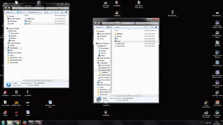223x125 pixels.
Task: Launch the GTAVLauncher desktop shortcut
Action: pyautogui.click(x=217, y=34)
